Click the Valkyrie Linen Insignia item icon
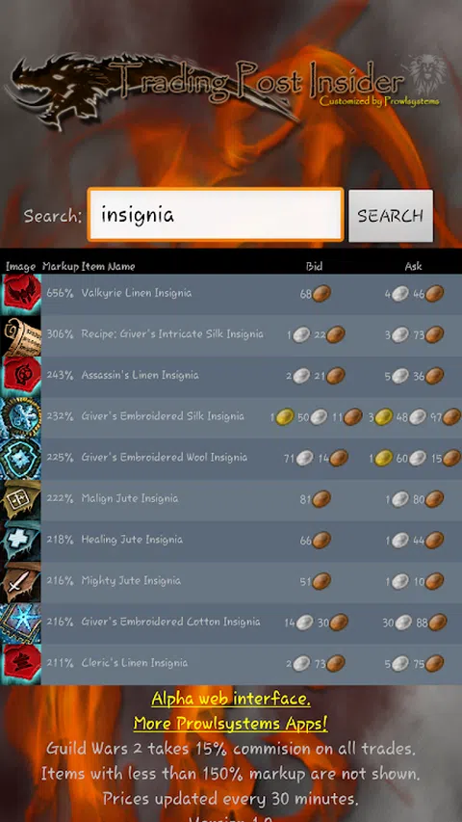This screenshot has height=822, width=462. click(21, 295)
